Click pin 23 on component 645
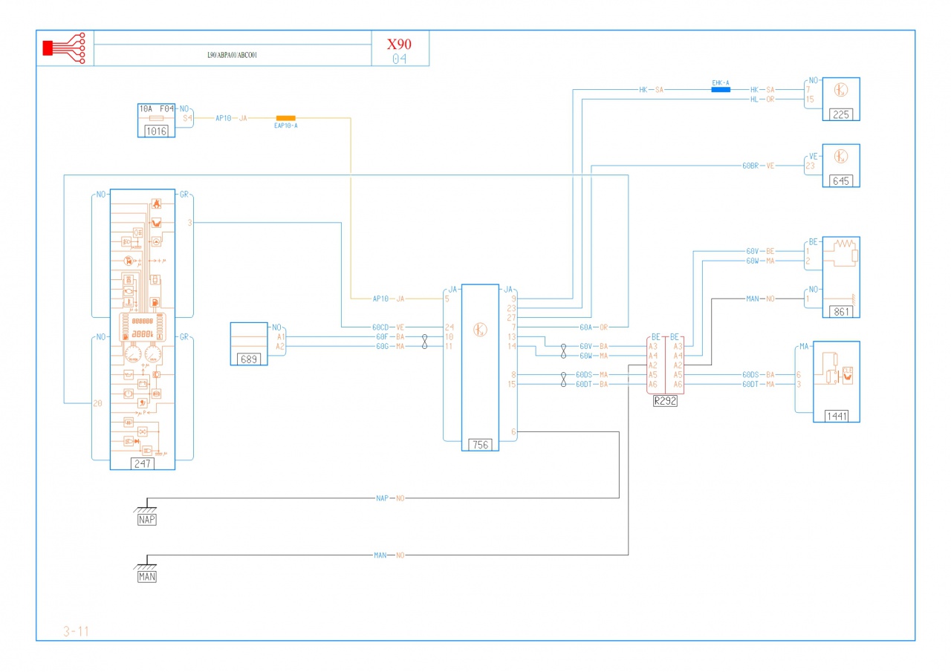Viewport: 951px width, 672px height. (810, 166)
